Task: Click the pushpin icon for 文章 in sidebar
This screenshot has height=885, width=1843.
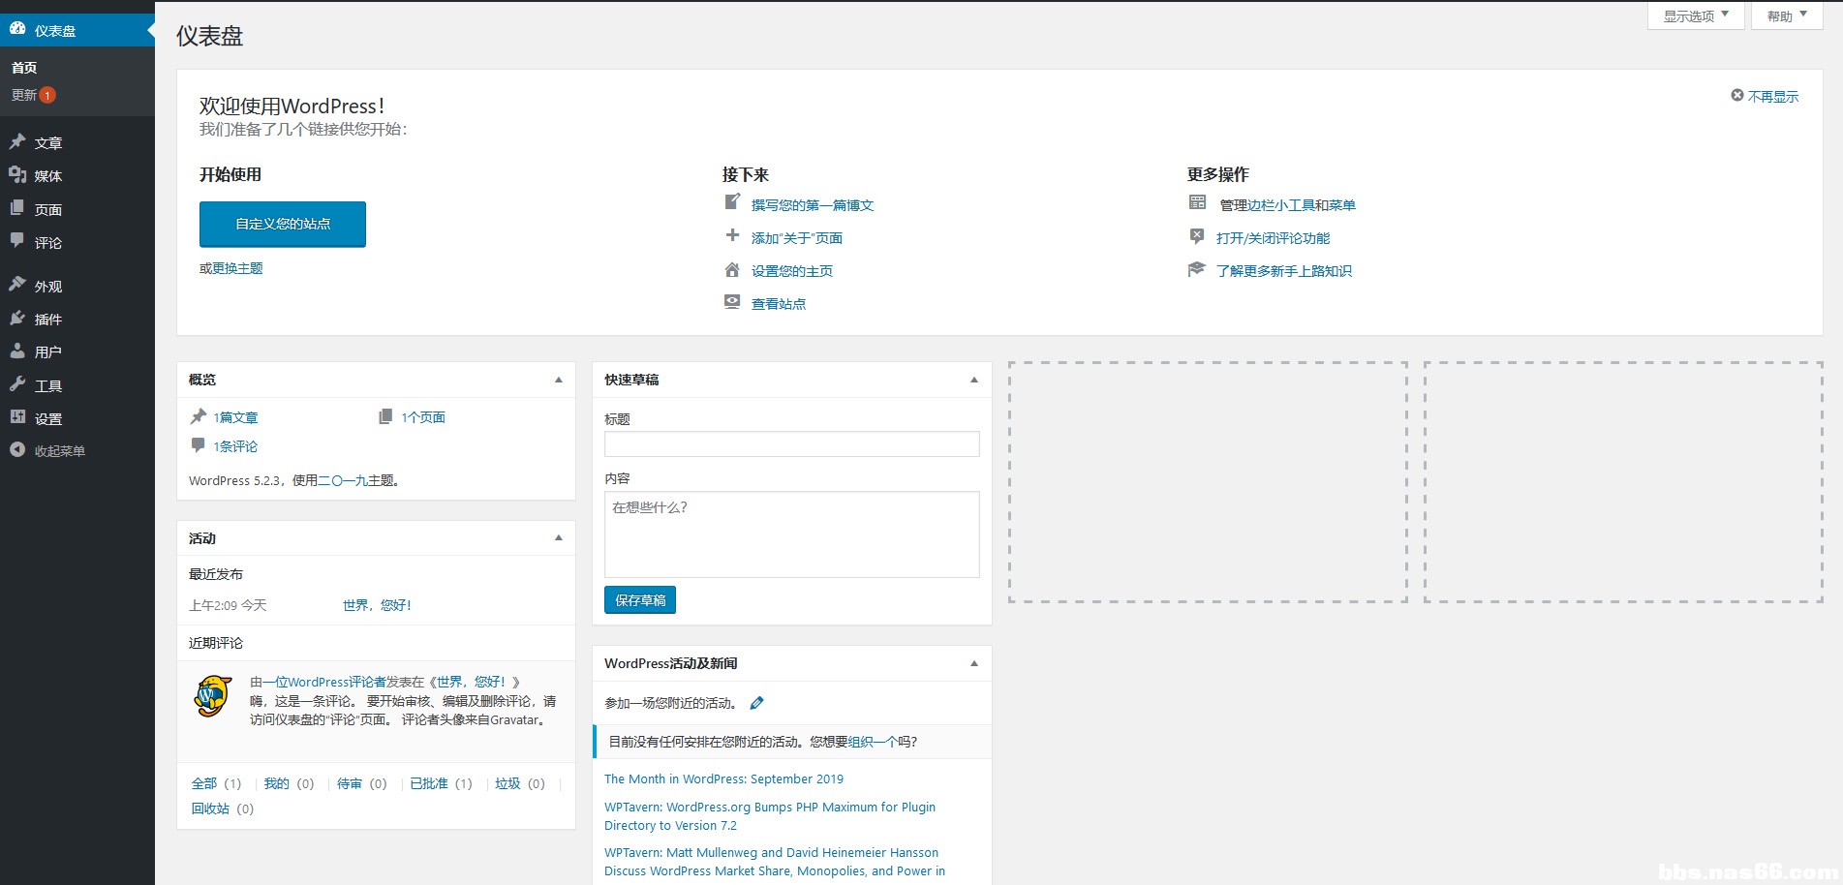Action: (x=17, y=142)
